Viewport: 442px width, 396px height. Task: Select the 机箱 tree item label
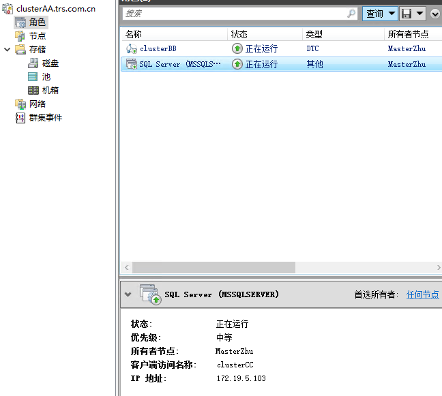click(50, 91)
